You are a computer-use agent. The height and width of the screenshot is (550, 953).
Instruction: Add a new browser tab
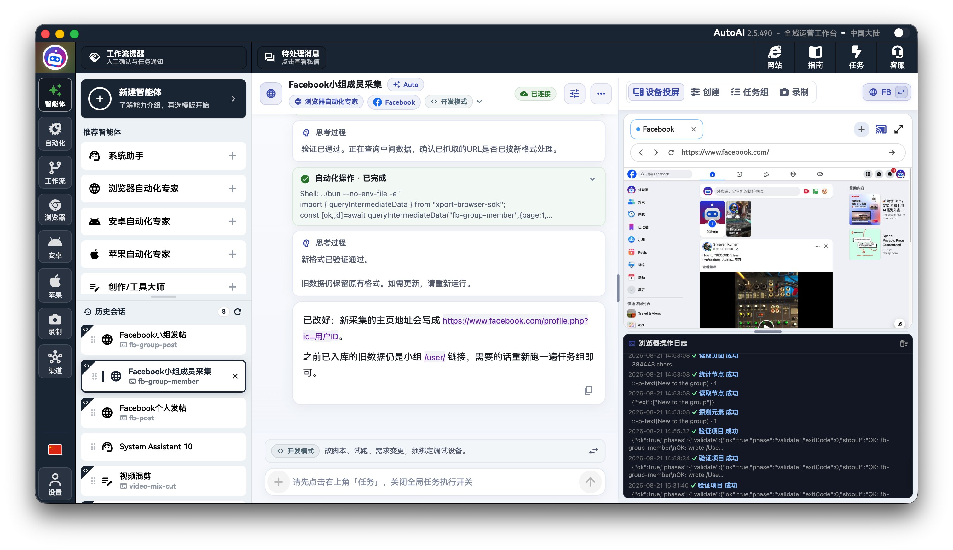(x=861, y=130)
